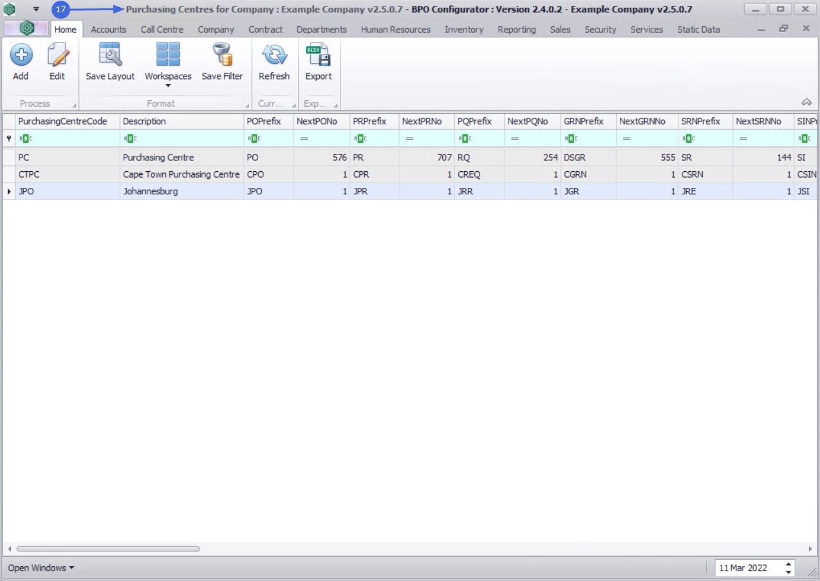This screenshot has width=820, height=581.
Task: Open the Workspaces dropdown arrow
Action: coord(168,86)
